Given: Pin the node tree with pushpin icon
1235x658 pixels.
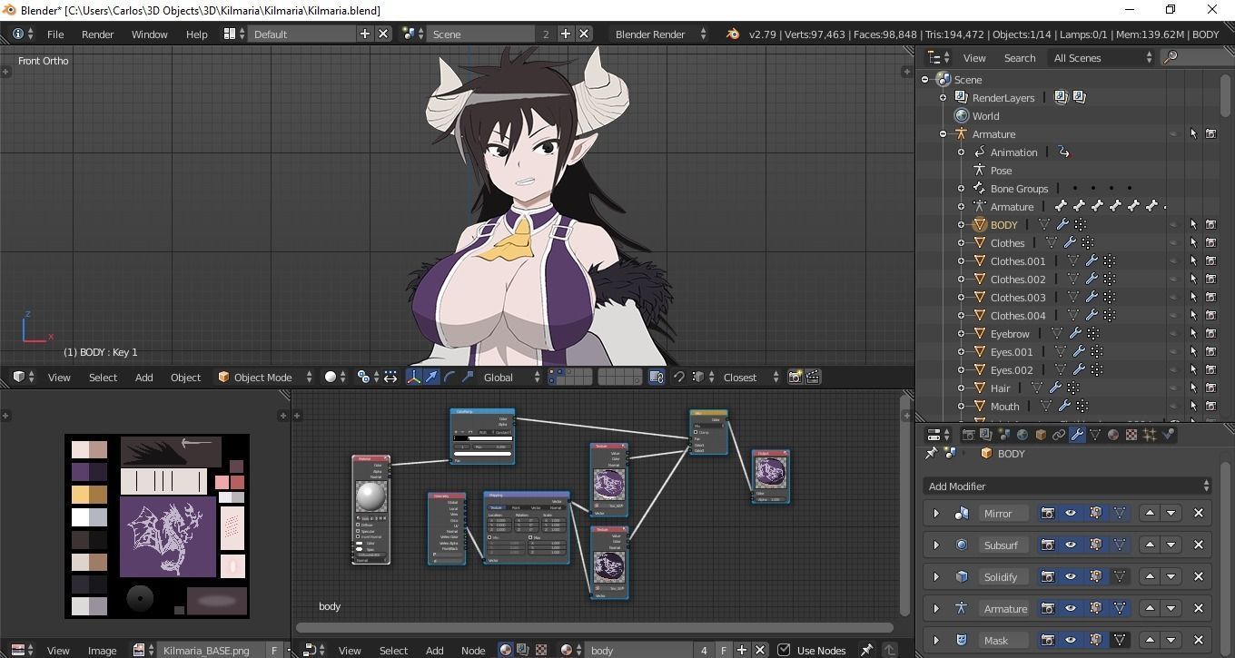Looking at the screenshot, I should click(867, 650).
